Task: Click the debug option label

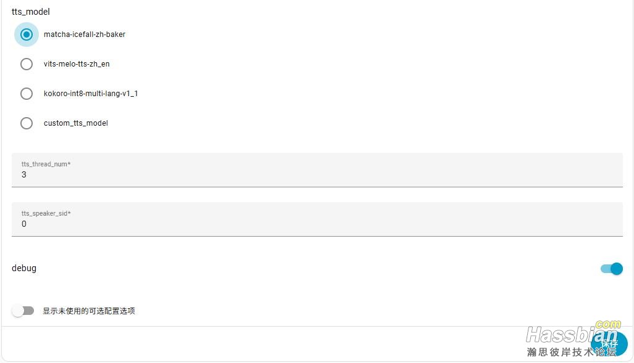Action: 24,268
